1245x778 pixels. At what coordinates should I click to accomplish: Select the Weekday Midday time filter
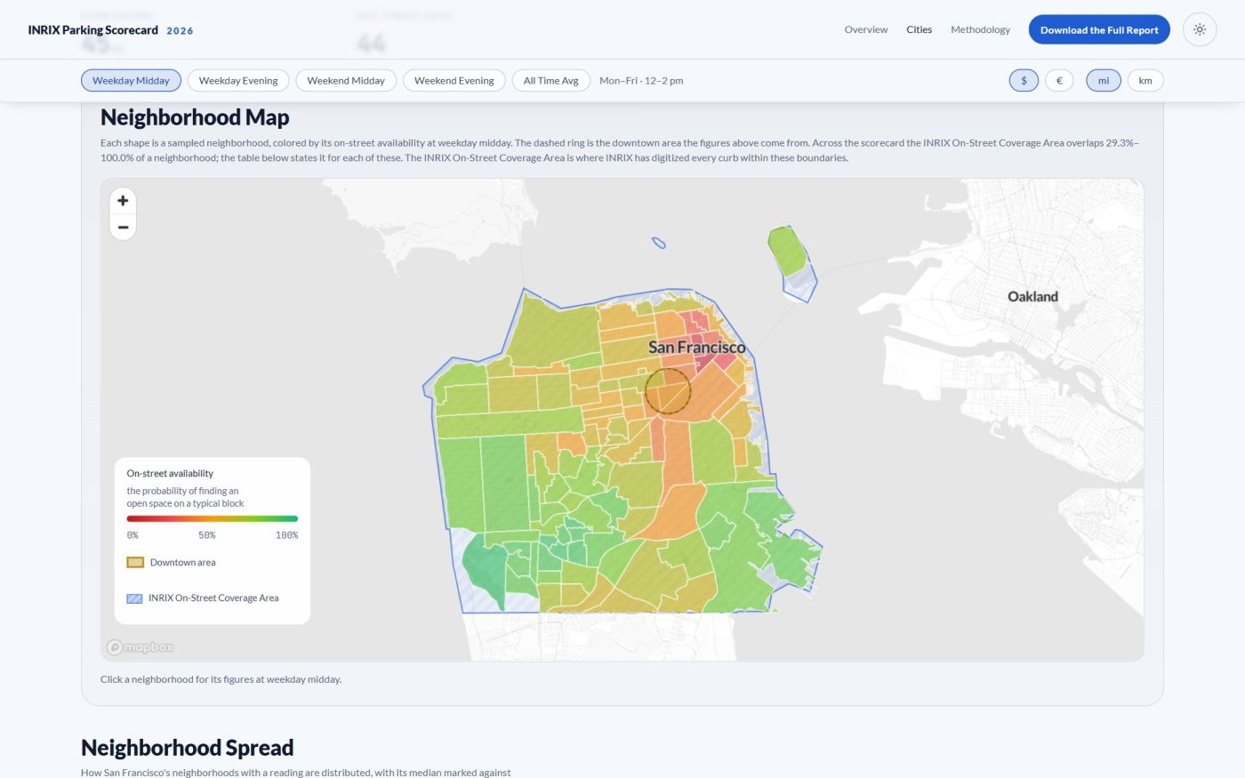click(131, 80)
